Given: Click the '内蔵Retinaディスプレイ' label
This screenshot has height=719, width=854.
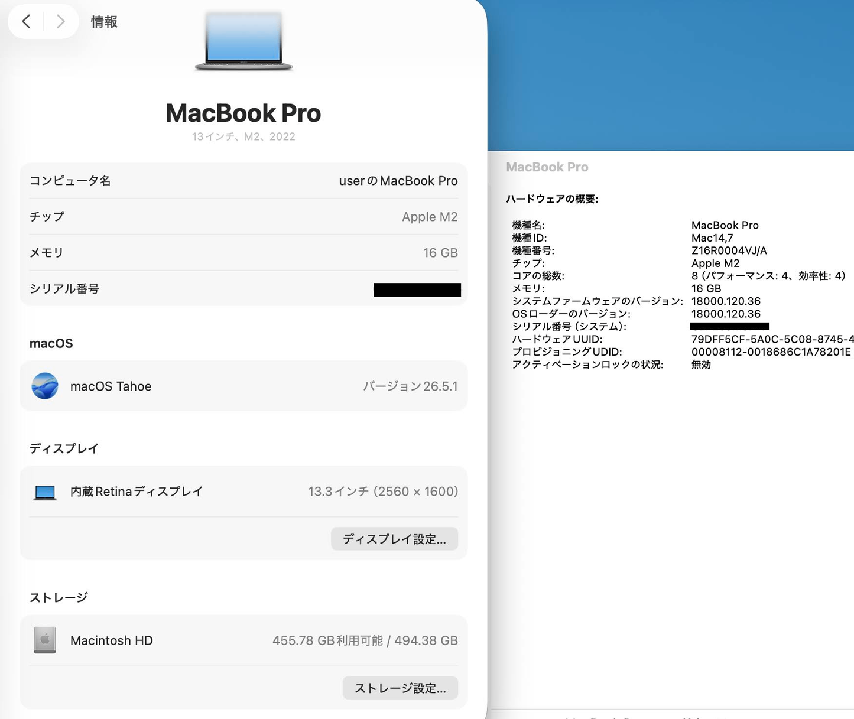Looking at the screenshot, I should (137, 492).
